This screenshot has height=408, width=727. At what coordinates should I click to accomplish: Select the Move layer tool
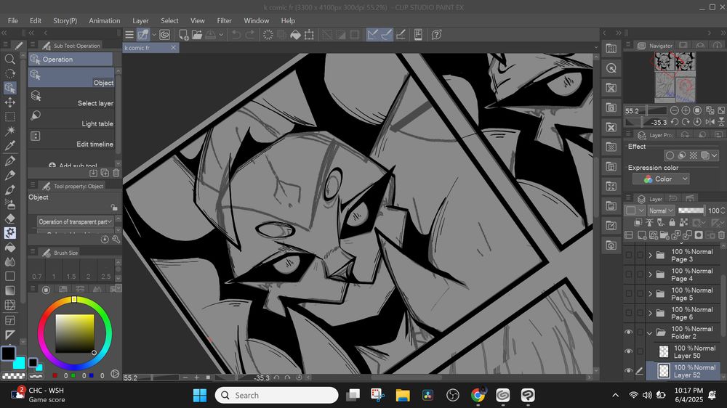tap(10, 102)
